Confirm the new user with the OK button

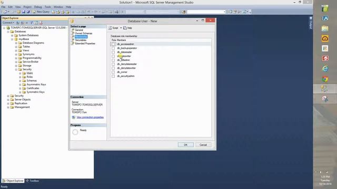pos(186,145)
